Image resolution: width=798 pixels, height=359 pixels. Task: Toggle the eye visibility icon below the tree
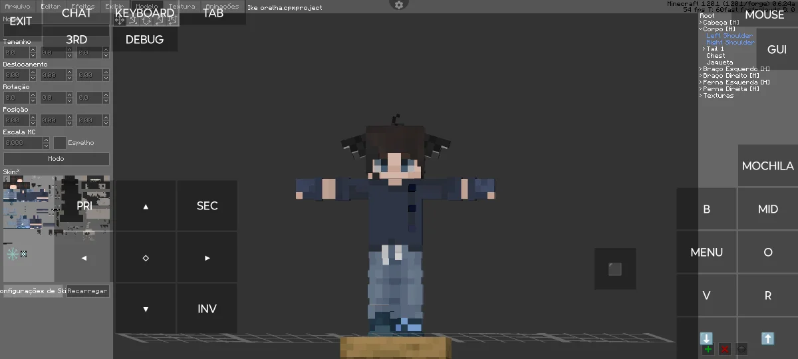pyautogui.click(x=741, y=349)
